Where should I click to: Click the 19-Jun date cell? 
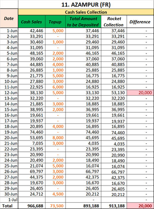tap(9, 132)
